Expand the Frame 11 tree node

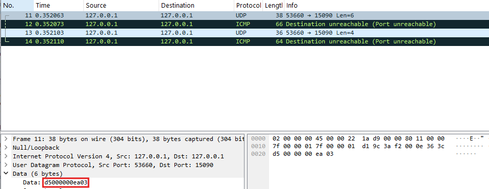coord(6,139)
